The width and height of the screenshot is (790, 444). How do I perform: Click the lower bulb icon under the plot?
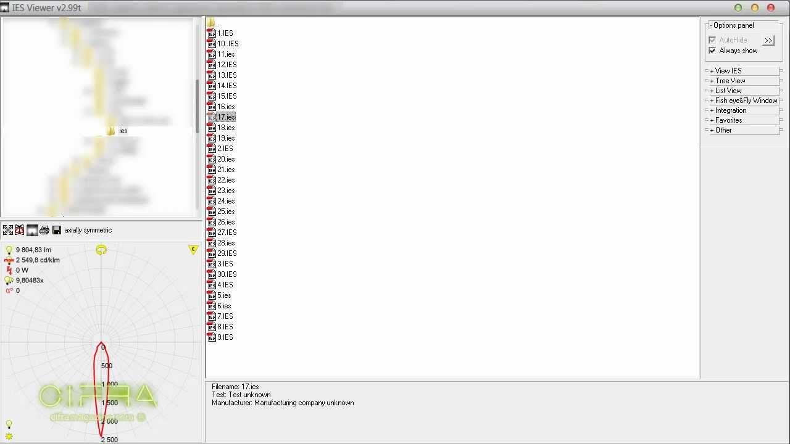pyautogui.click(x=9, y=425)
